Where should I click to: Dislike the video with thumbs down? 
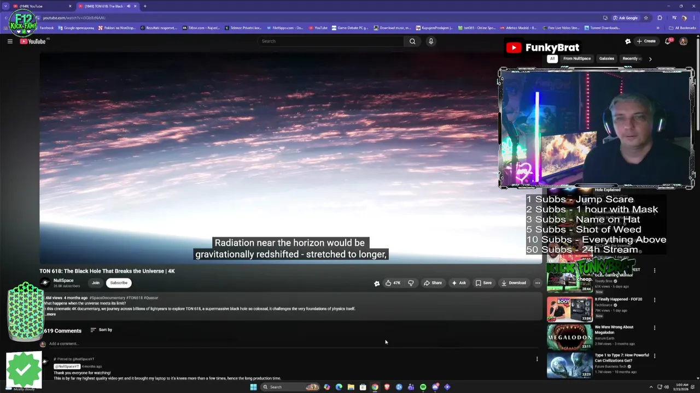(411, 283)
